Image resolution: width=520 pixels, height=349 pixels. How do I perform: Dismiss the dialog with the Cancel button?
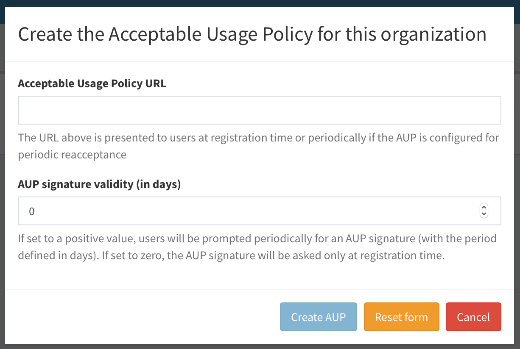pyautogui.click(x=473, y=317)
